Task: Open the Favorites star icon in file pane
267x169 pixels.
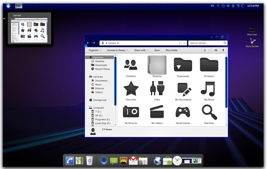Action: pos(131,89)
